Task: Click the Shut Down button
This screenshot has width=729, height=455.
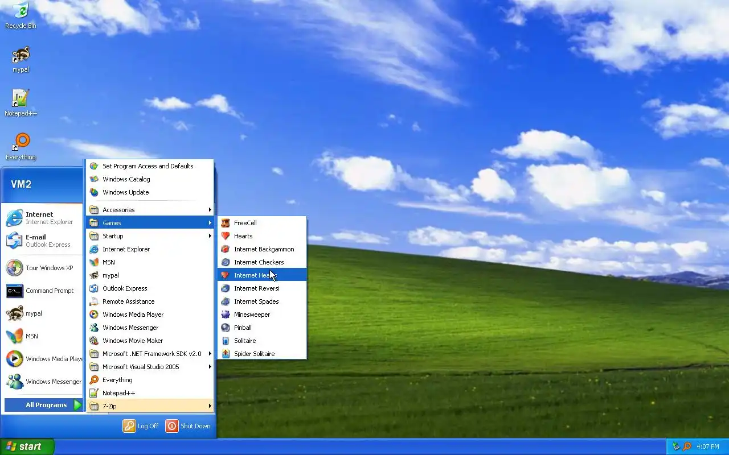Action: pos(188,426)
